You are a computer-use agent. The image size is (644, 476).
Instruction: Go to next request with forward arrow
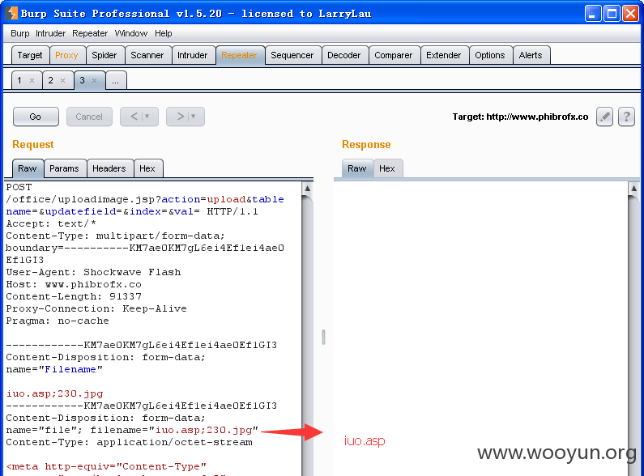(x=186, y=117)
